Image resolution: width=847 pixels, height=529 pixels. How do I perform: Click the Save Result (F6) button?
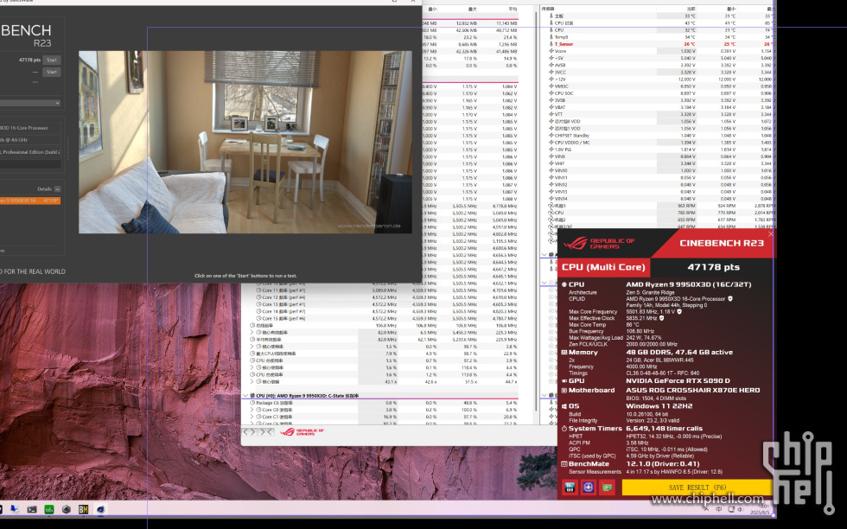(697, 488)
